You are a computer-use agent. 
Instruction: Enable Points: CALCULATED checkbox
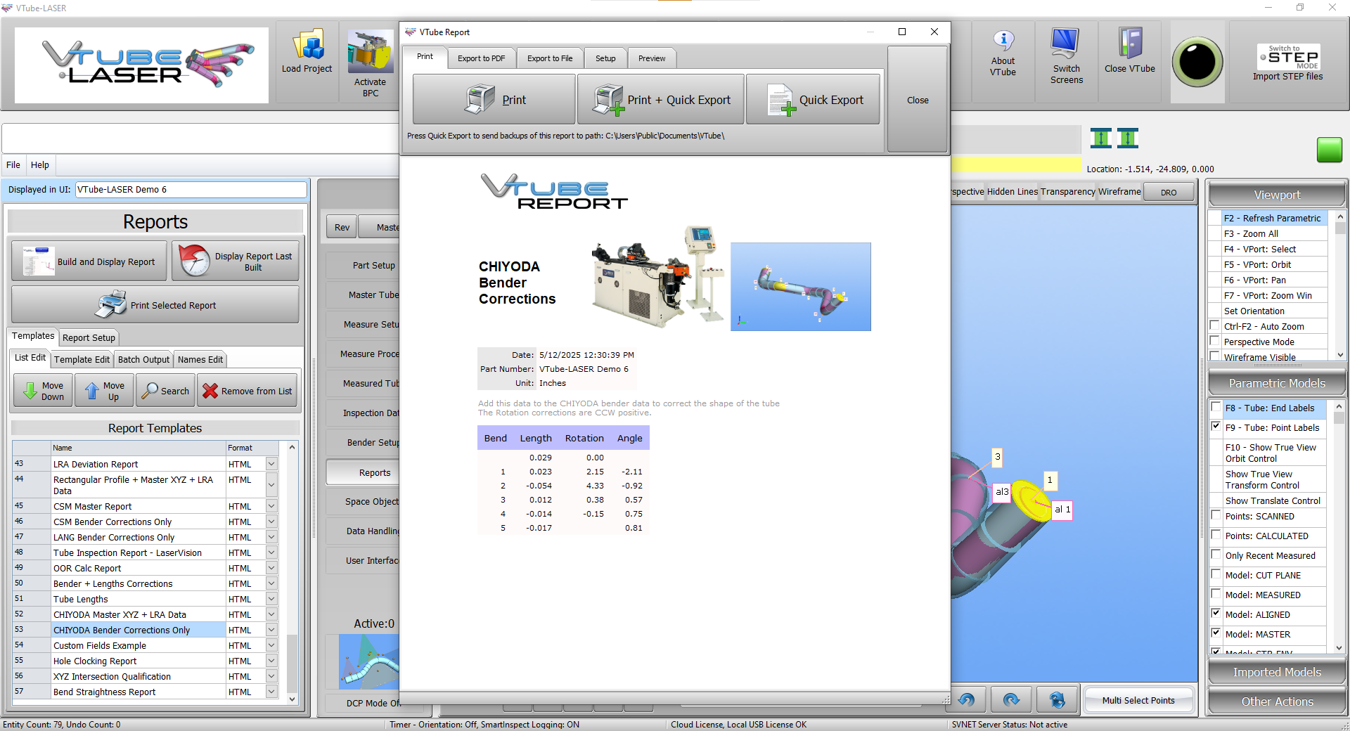click(1216, 535)
